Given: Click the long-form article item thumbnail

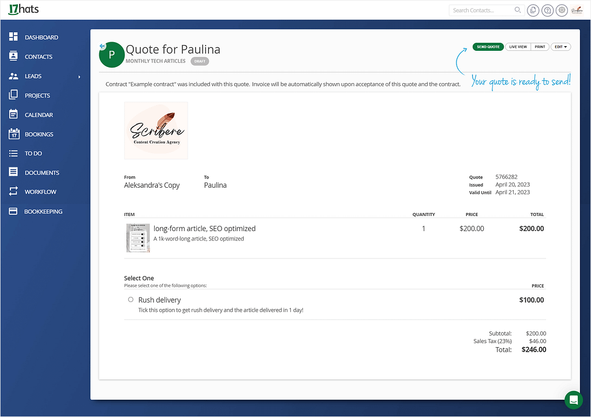Looking at the screenshot, I should pos(138,238).
